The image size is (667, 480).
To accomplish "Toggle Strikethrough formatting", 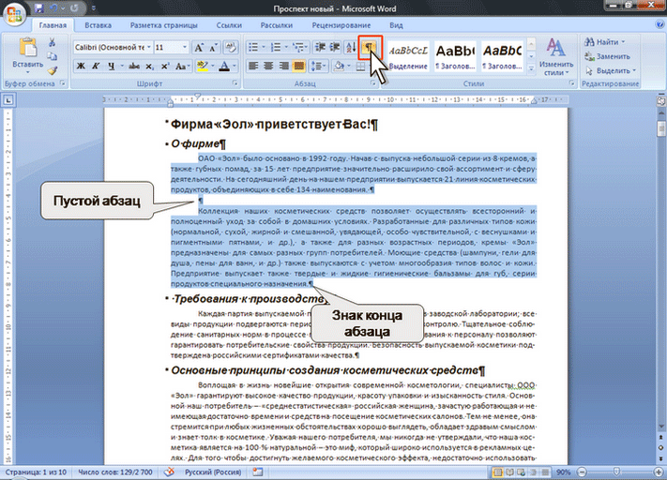I will tap(134, 66).
